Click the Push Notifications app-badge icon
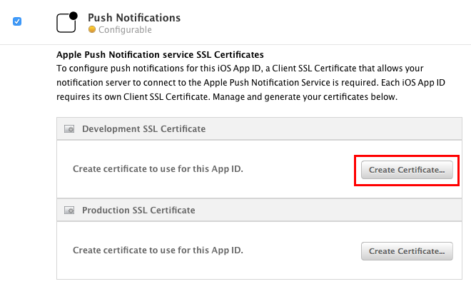Screen dimensions: 471x289 coord(66,23)
